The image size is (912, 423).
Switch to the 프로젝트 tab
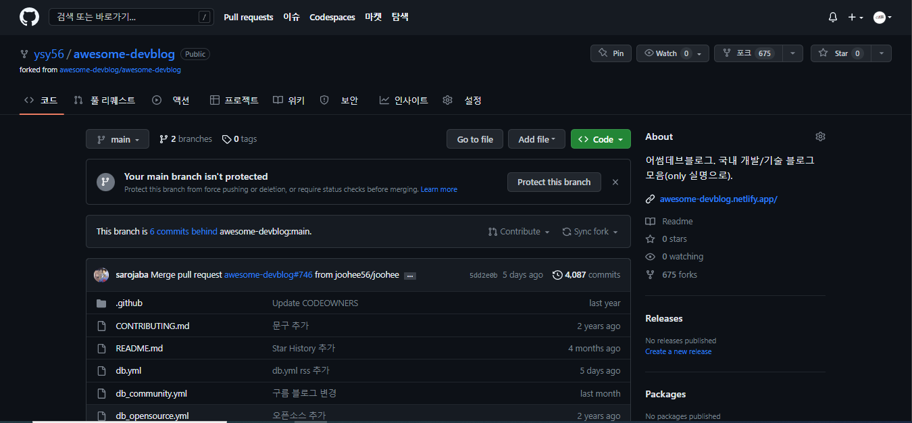tap(234, 100)
